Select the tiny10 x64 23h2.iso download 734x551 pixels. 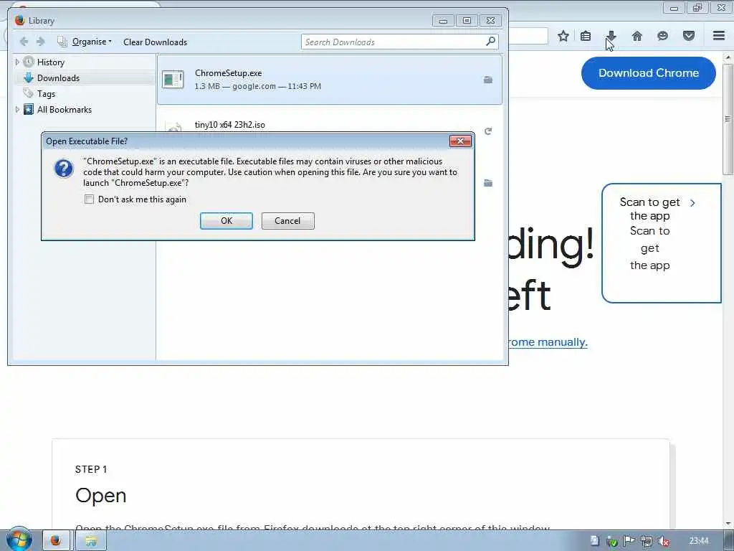pos(229,125)
